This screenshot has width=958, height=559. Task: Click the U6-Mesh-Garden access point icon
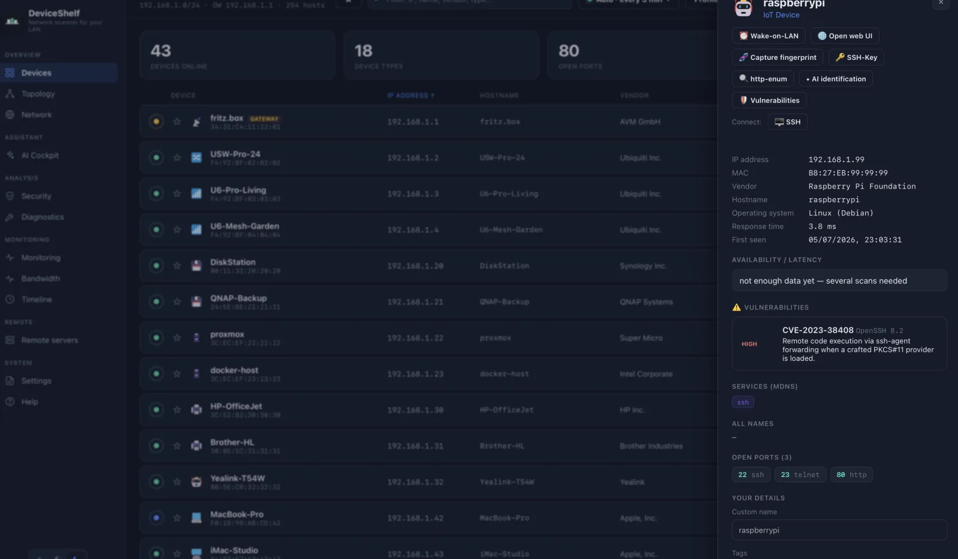[x=196, y=230]
